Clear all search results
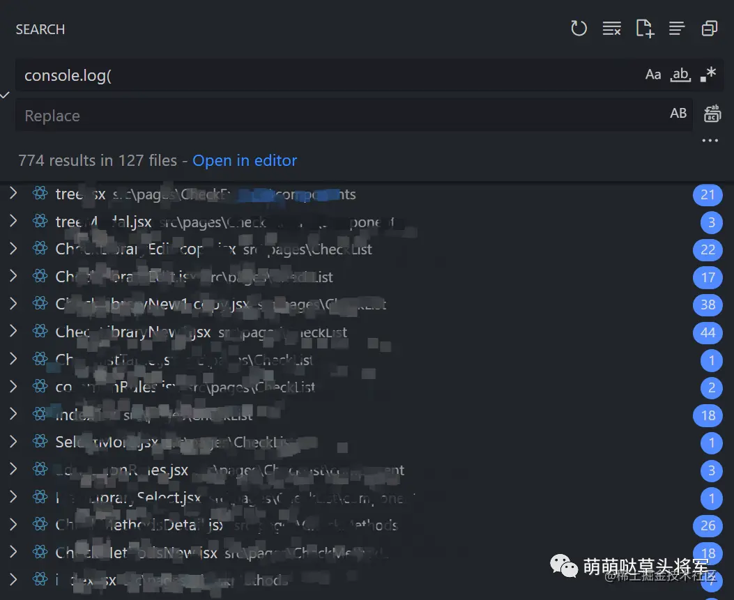Screen dimensions: 734x600 point(611,29)
